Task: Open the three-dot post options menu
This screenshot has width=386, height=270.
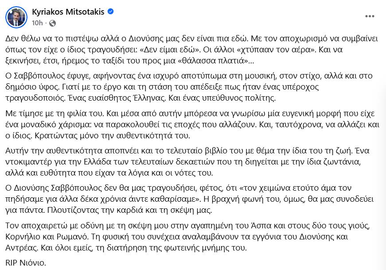Action: [x=370, y=16]
